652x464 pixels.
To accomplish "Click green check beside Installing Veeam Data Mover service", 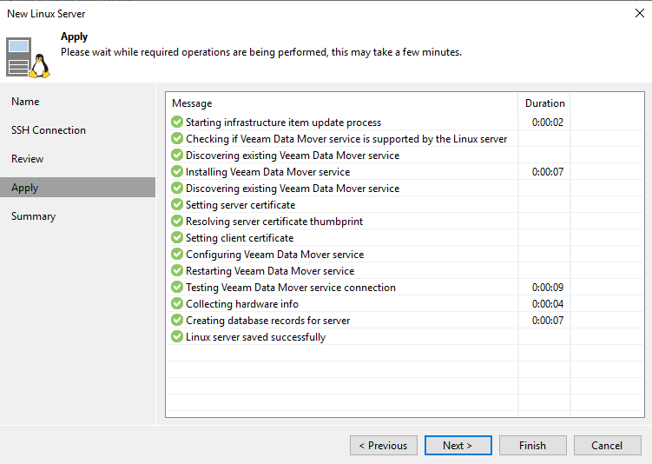I will tap(177, 171).
